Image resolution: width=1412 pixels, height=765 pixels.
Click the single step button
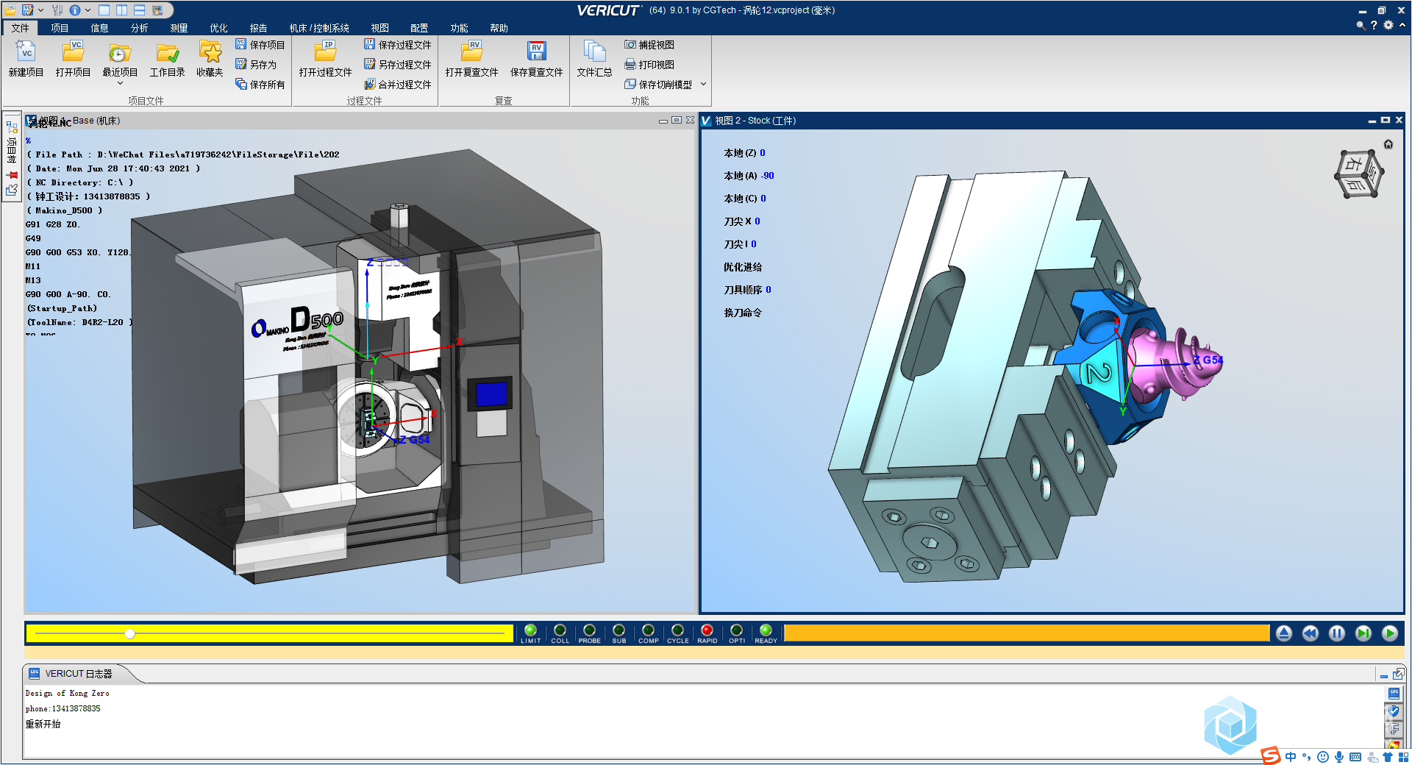click(x=1363, y=633)
